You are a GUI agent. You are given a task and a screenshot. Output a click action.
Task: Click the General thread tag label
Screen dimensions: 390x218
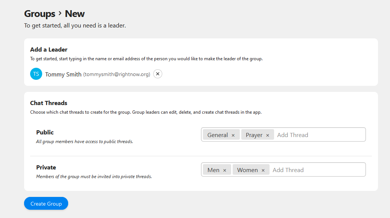[x=218, y=135]
